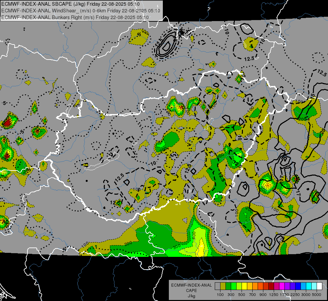
Task: Click the olive legend swatch for 100-200 J/kg
Action: point(223,286)
